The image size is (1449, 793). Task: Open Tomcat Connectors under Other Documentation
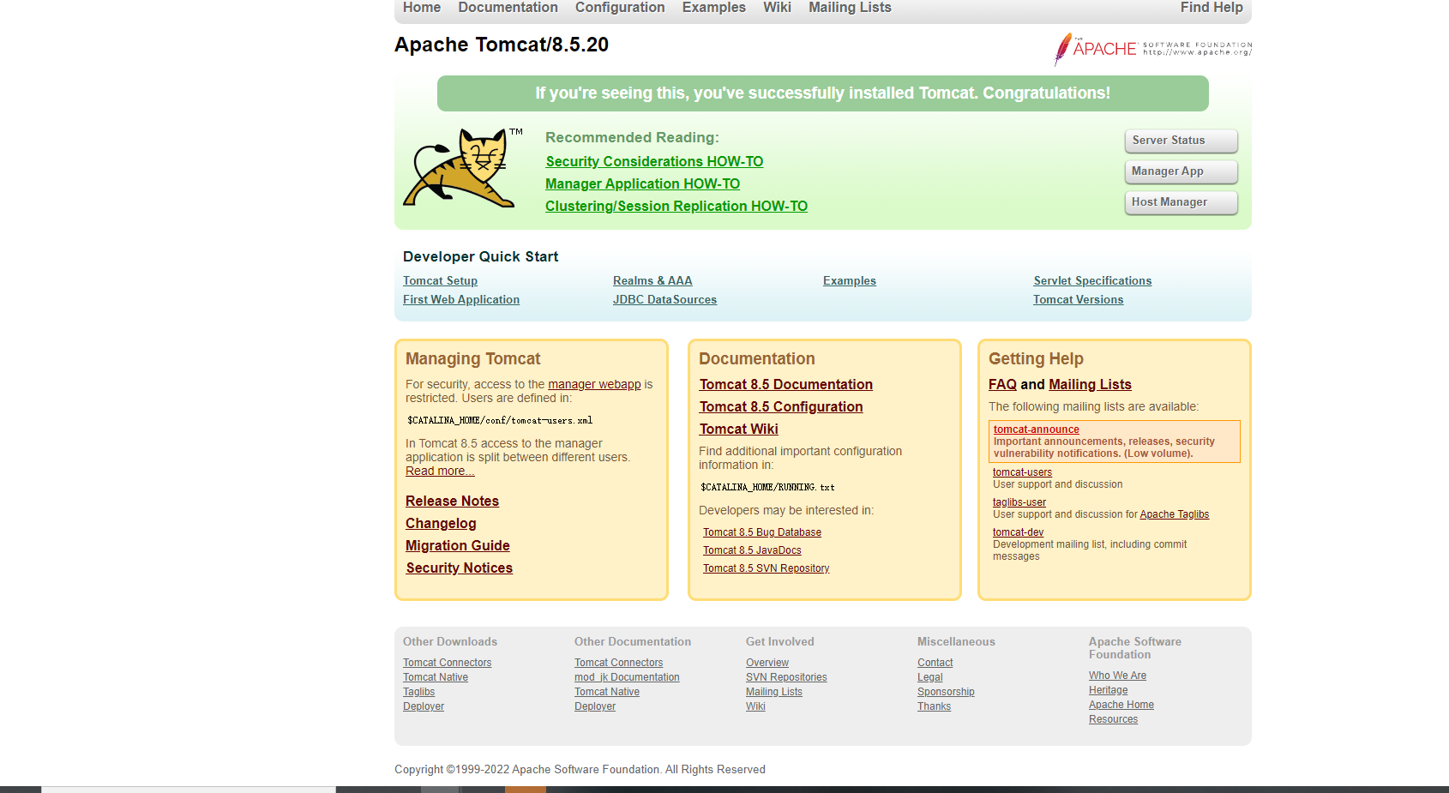[x=618, y=663]
